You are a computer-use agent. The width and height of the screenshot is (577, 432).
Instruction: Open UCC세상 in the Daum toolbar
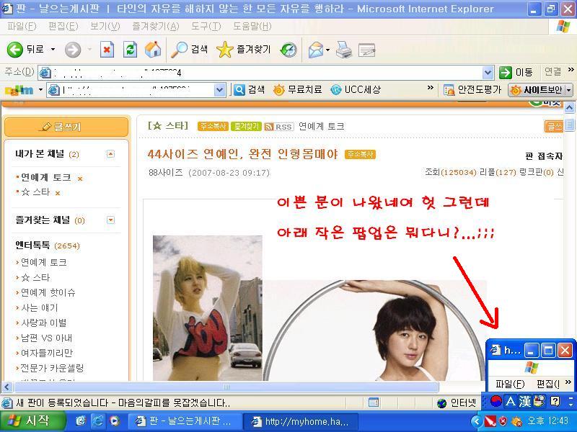pyautogui.click(x=356, y=89)
